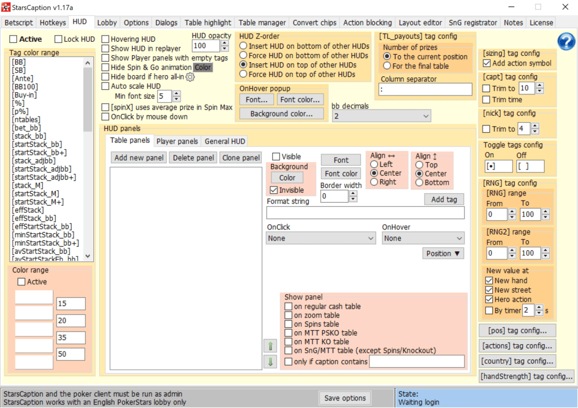Click the StarsCaption app icon in title bar
This screenshot has width=578, height=408.
click(6, 7)
